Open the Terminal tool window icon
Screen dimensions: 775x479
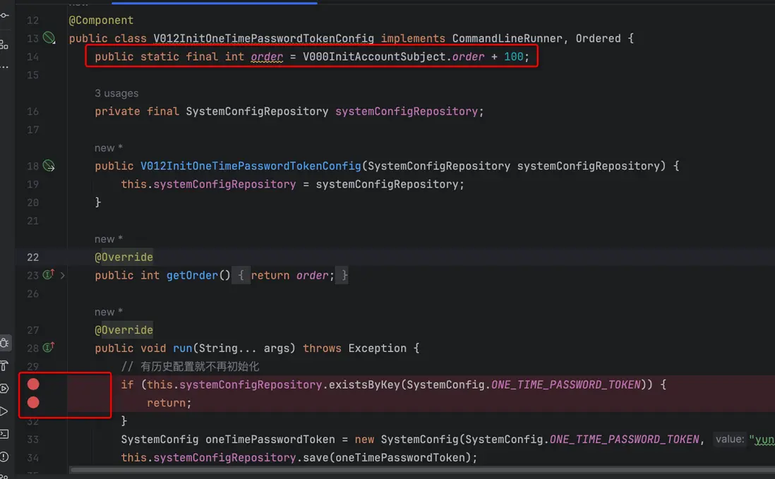[4, 434]
